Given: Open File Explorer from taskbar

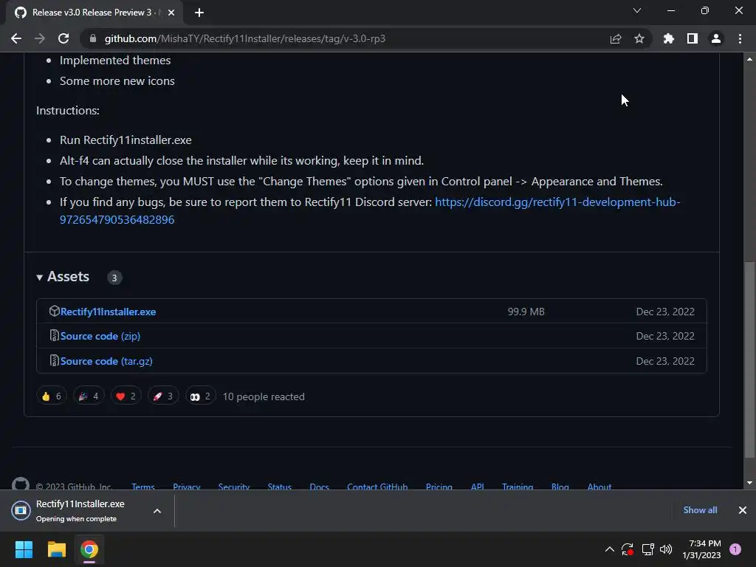Looking at the screenshot, I should coord(56,549).
